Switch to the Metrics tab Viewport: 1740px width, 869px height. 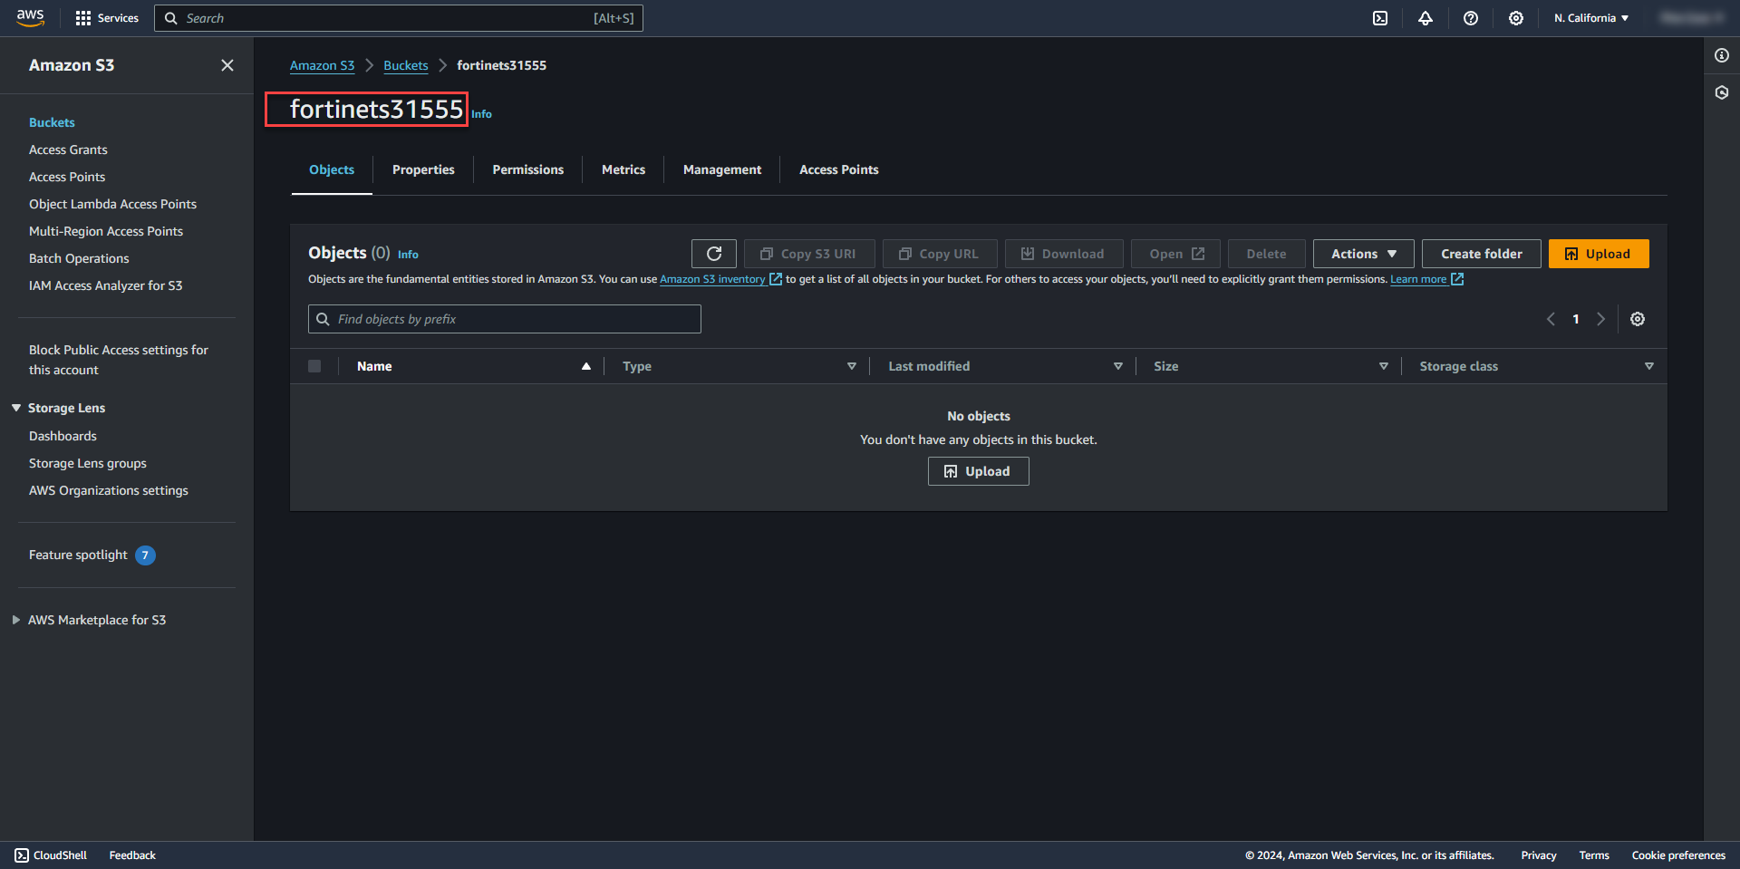pos(623,169)
